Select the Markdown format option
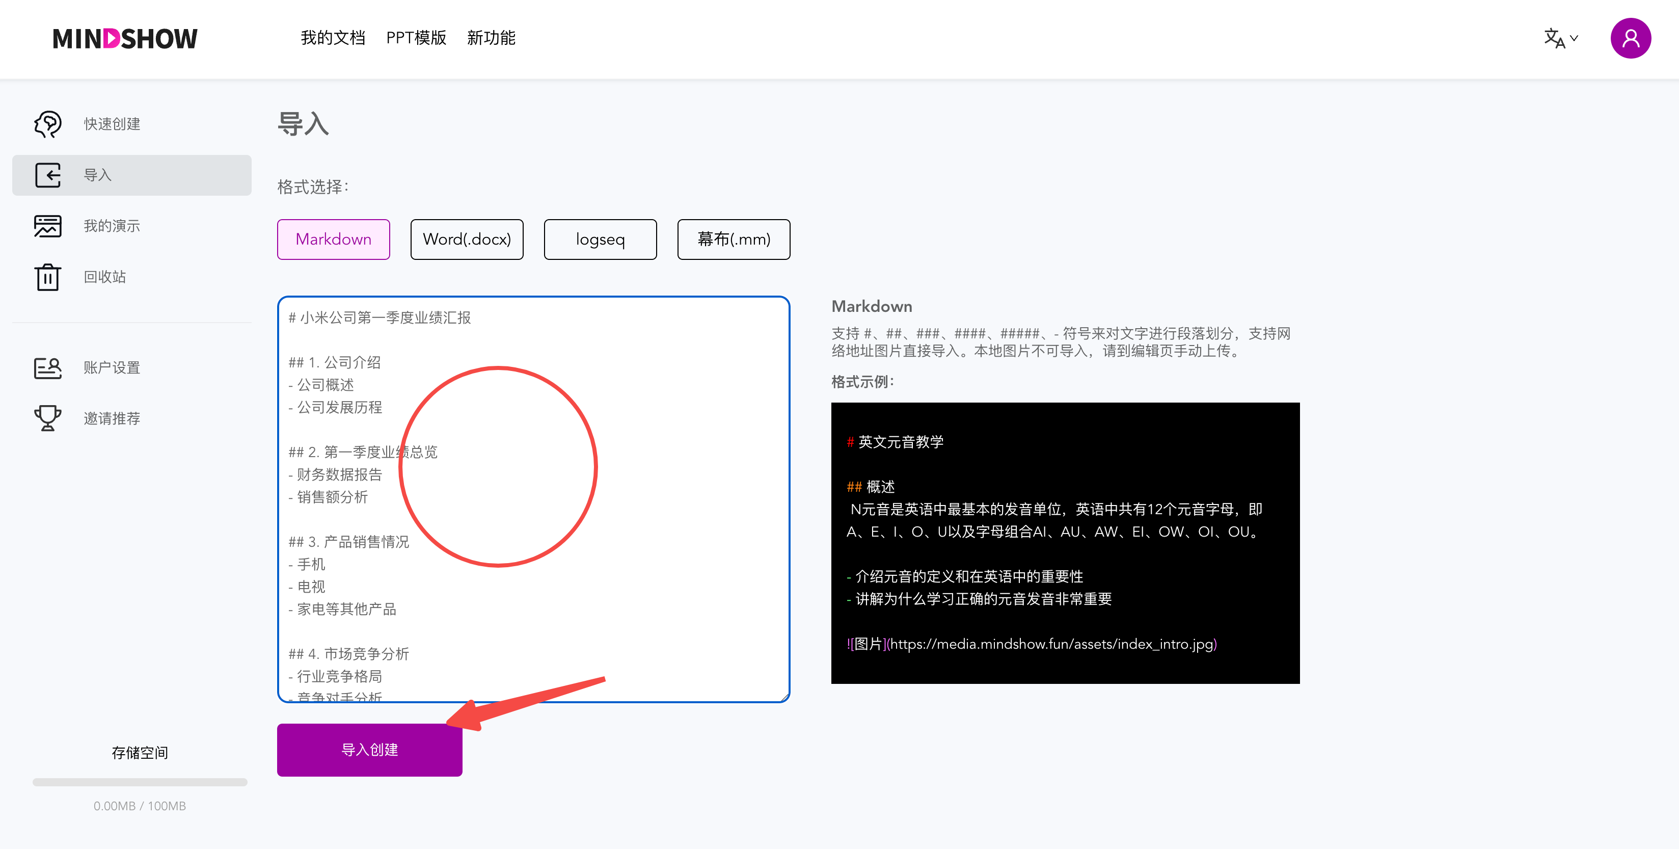This screenshot has height=849, width=1679. [334, 240]
